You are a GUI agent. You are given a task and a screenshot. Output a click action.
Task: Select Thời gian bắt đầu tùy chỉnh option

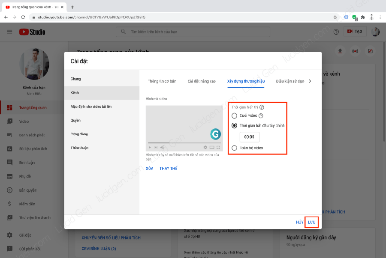point(234,126)
